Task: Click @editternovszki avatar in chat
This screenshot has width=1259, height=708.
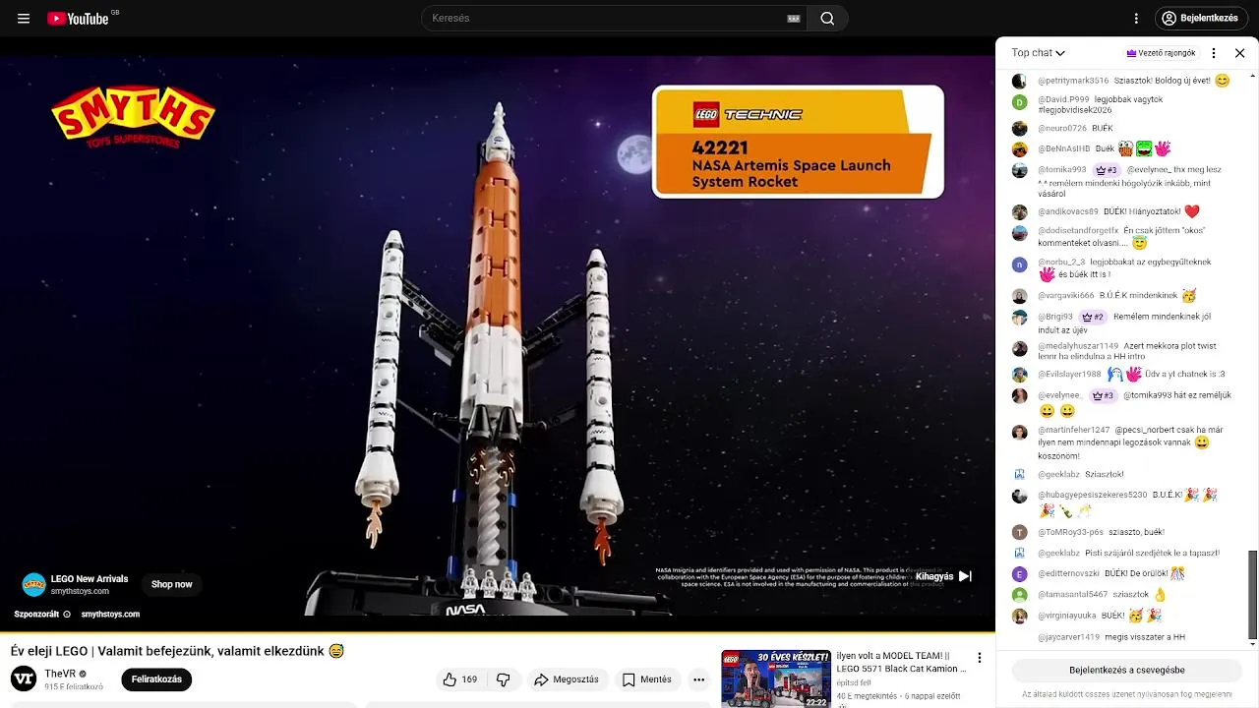Action: pos(1019,573)
